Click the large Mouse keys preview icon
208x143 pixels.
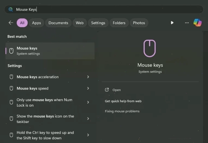point(150,48)
